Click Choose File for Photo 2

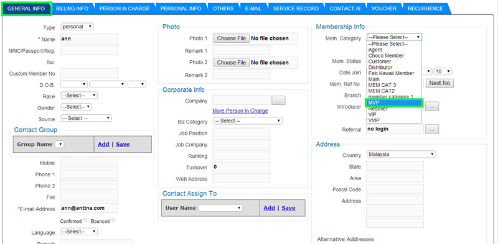232,63
